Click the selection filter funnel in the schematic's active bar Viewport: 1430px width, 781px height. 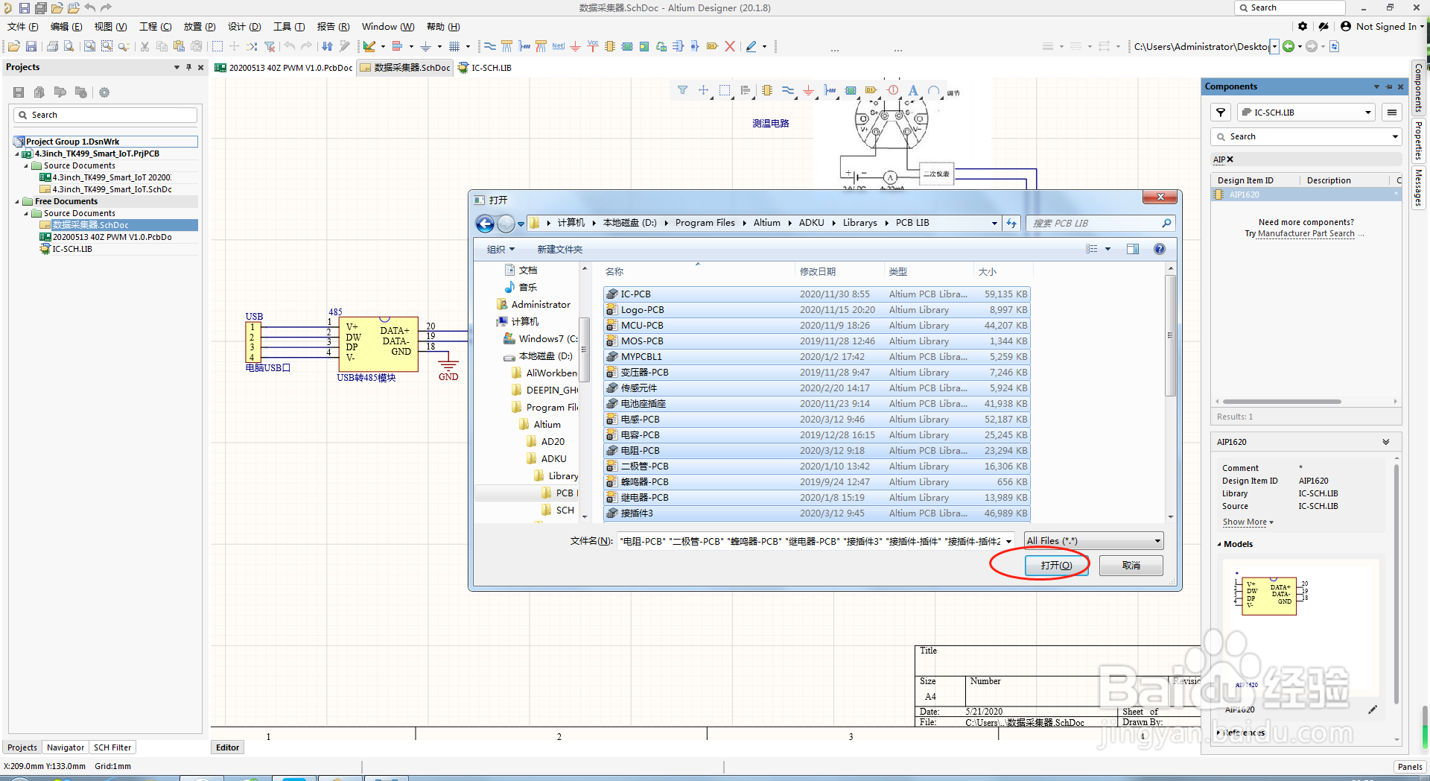coord(682,90)
